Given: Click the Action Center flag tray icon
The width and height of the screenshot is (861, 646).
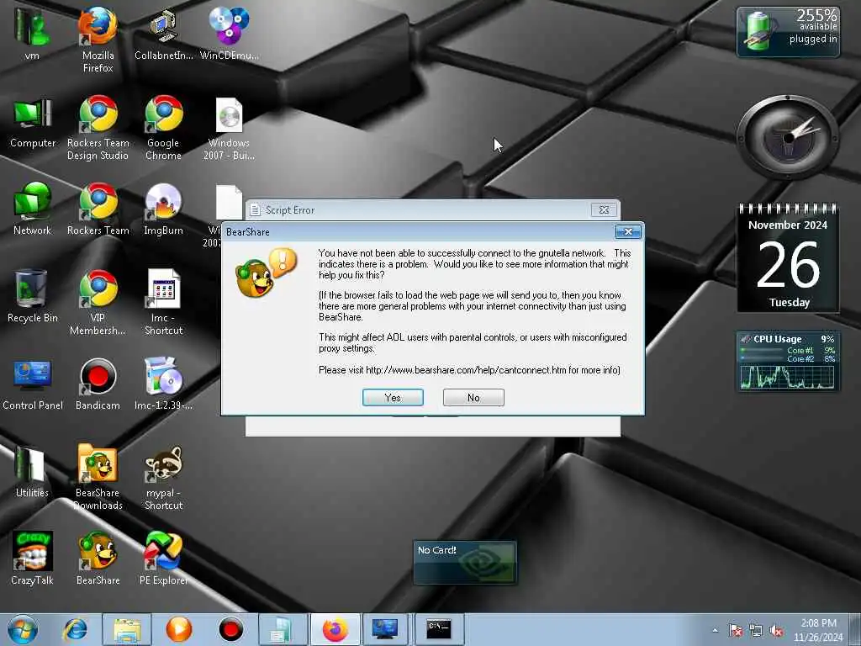Looking at the screenshot, I should pyautogui.click(x=736, y=631).
